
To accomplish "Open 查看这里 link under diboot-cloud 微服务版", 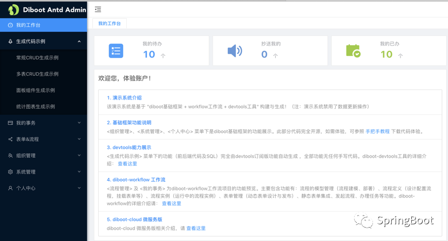I will click(196, 228).
